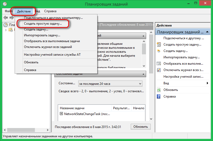Click Создать задачу... text in Actions pane
Image resolution: width=213 pixels, height=141 pixels.
pyautogui.click(x=175, y=51)
